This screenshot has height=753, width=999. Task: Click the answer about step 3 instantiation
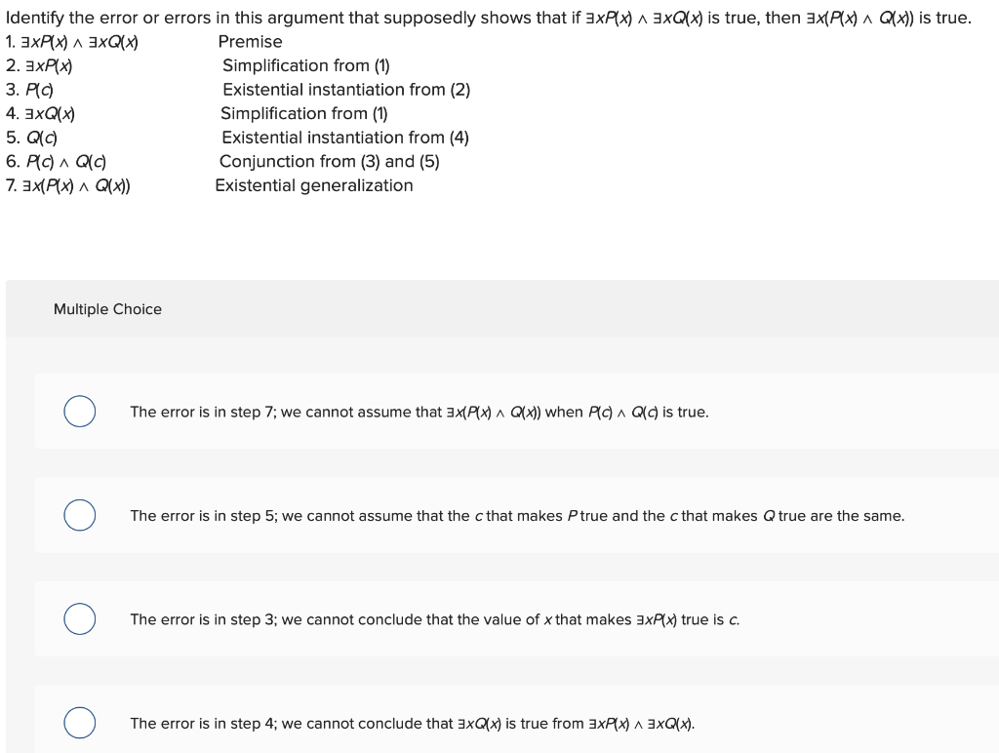tap(435, 619)
